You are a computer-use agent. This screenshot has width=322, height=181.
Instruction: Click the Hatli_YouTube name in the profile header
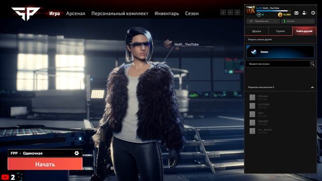pos(271,8)
